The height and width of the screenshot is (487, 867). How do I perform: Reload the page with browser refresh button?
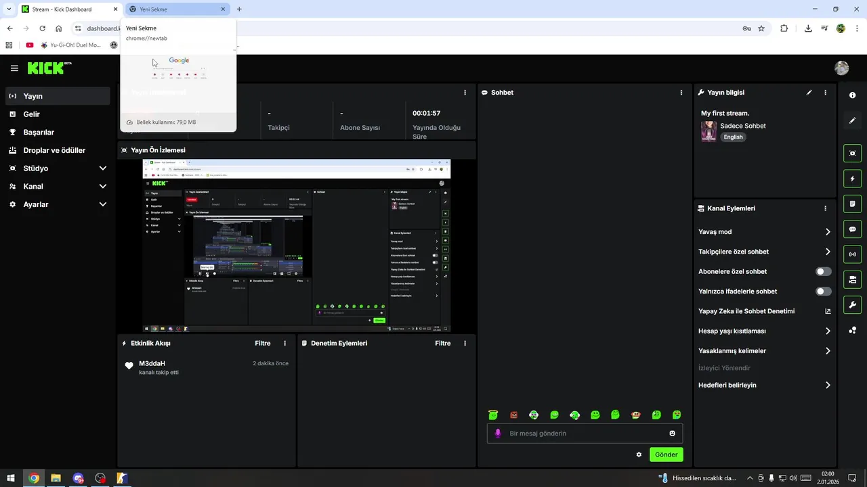42,28
